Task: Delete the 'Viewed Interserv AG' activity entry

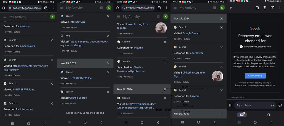Action: click(108, 16)
